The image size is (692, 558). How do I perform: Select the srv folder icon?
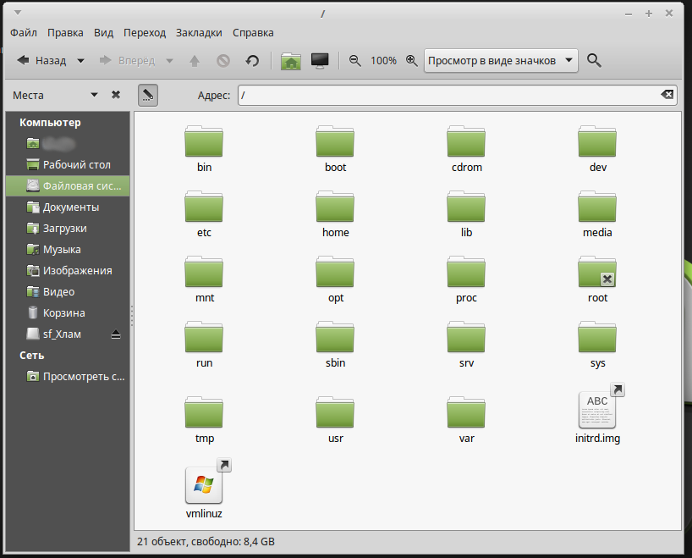(x=466, y=338)
